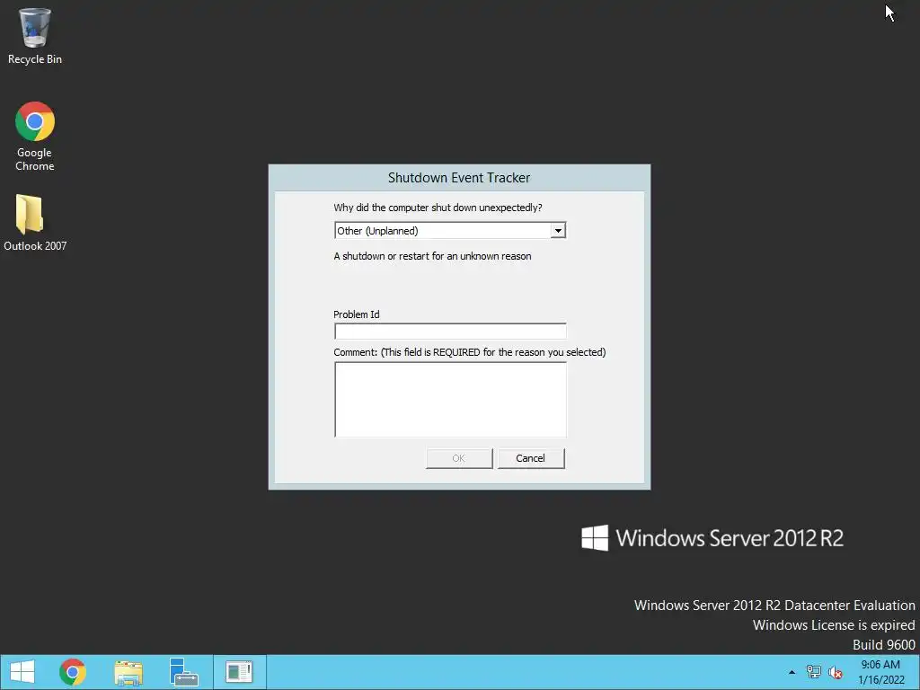Viewport: 920px width, 690px height.
Task: Click the Shutdown Event Tracker title bar
Action: (x=459, y=178)
